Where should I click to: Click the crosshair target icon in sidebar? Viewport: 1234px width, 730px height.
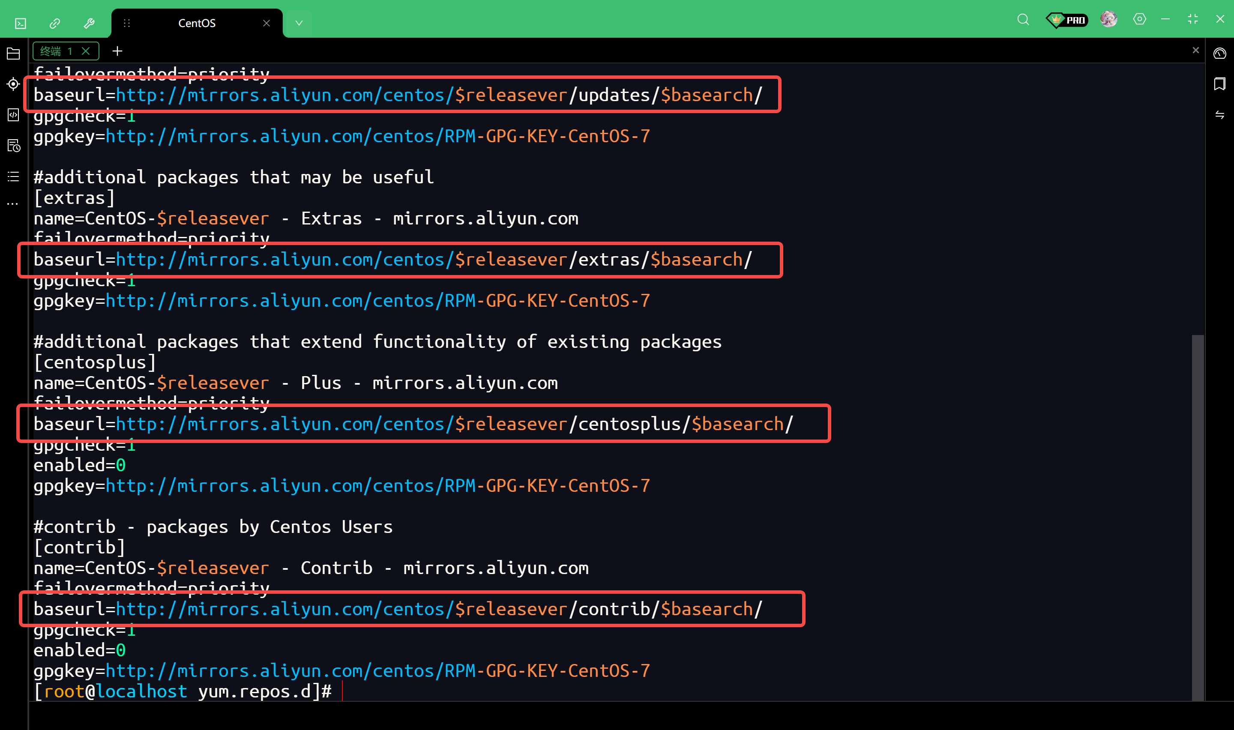[x=13, y=84]
